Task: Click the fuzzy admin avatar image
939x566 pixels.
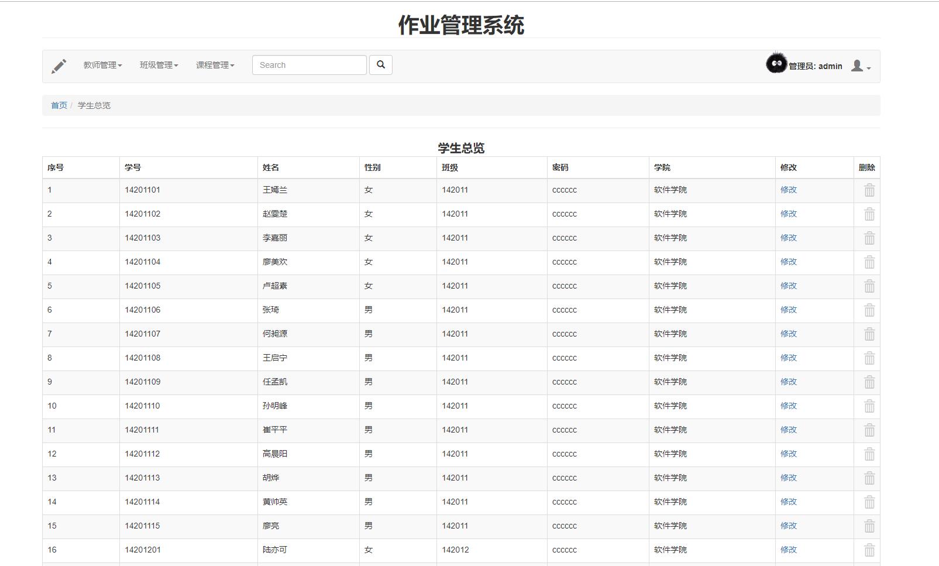Action: tap(776, 65)
